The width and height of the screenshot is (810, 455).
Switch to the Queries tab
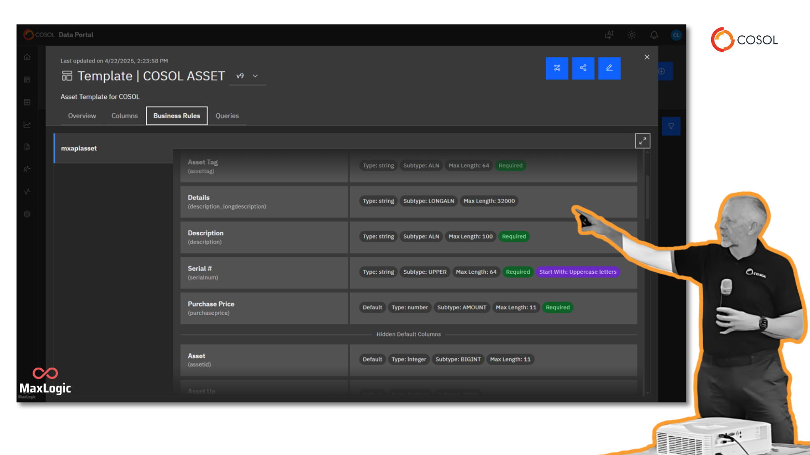point(227,116)
